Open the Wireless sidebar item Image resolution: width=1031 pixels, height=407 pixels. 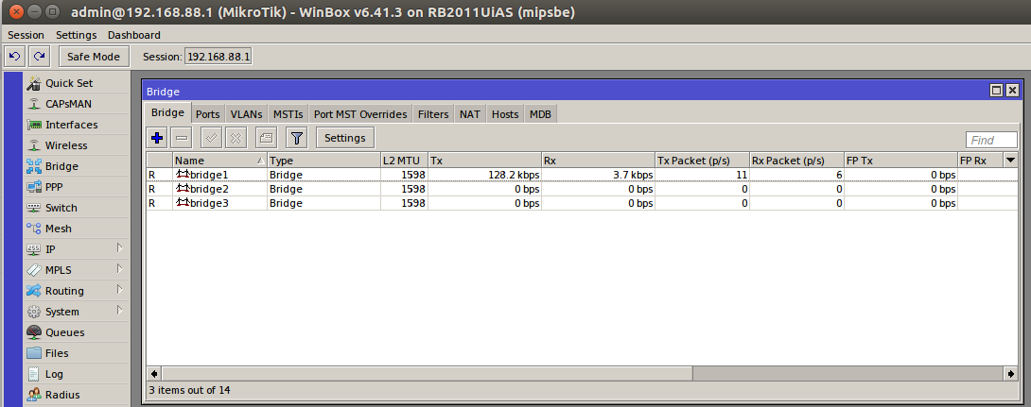pos(65,145)
